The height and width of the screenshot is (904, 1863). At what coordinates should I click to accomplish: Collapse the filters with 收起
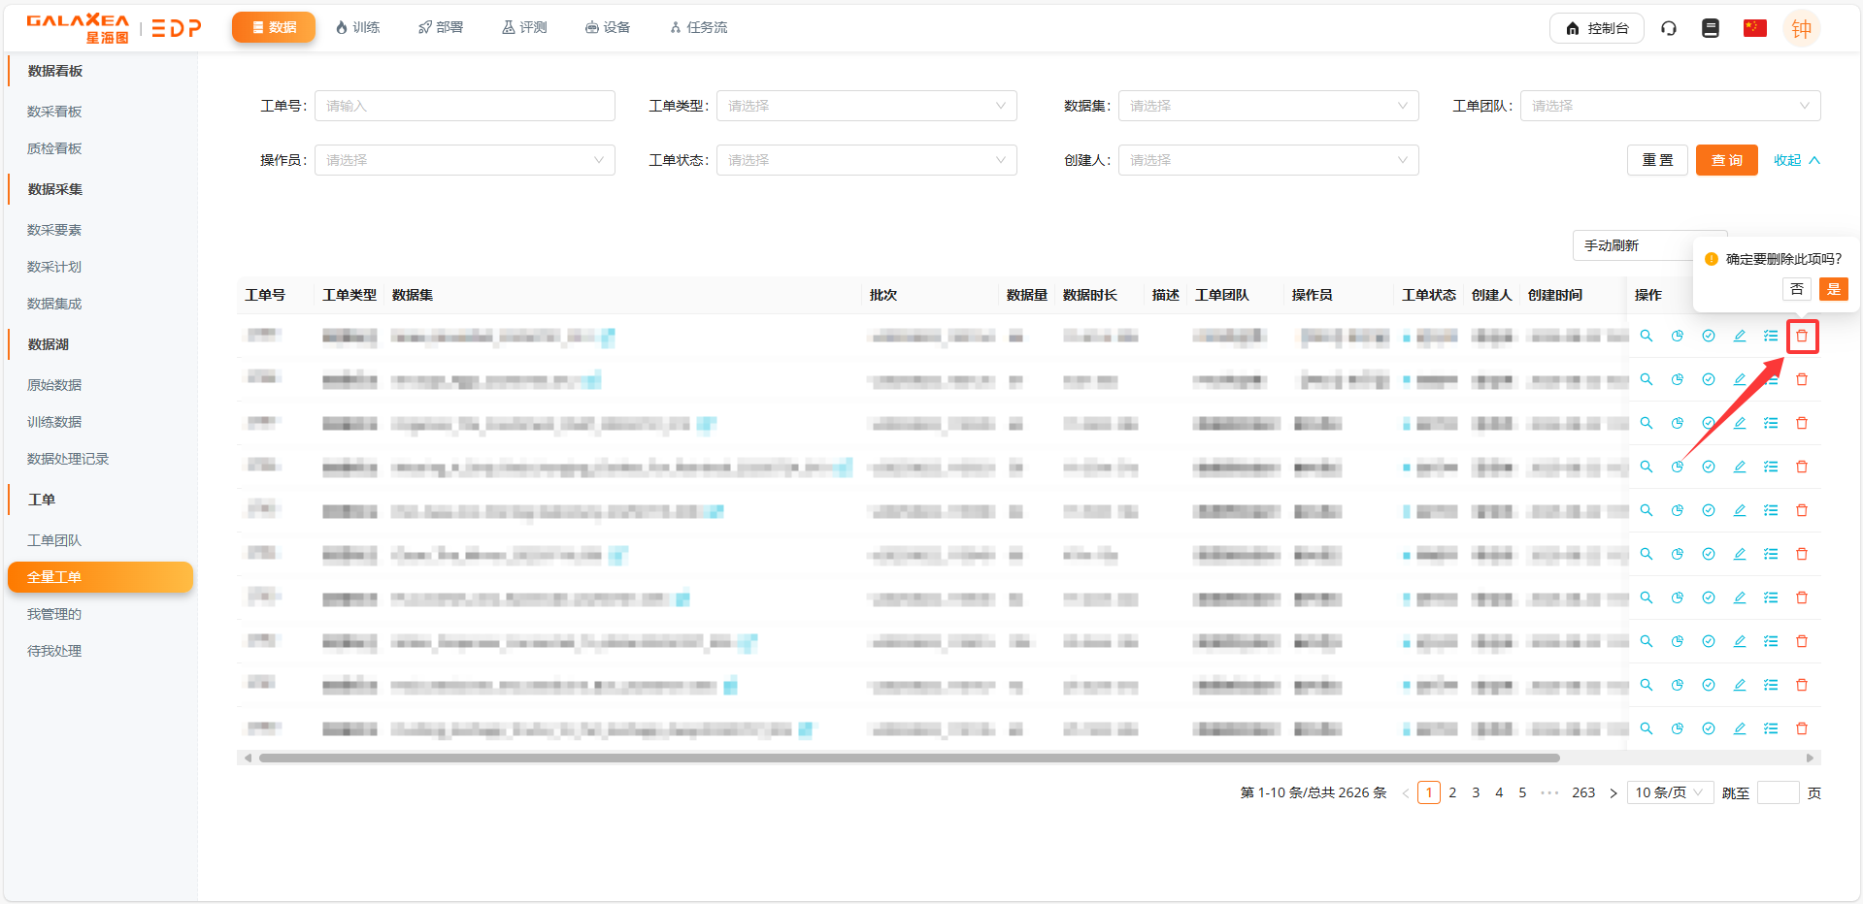pyautogui.click(x=1795, y=160)
